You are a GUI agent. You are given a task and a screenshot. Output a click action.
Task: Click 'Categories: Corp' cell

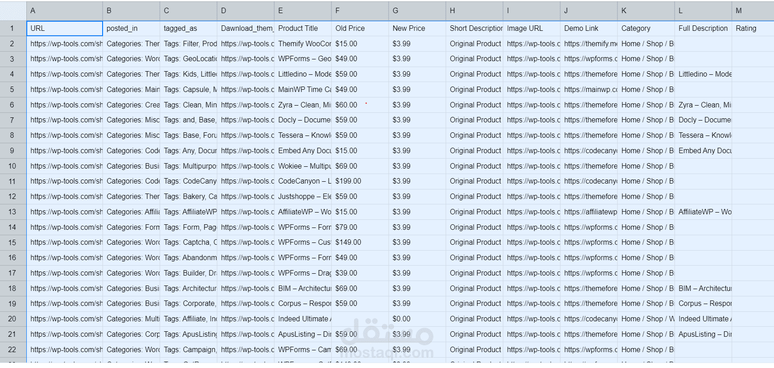coord(131,334)
